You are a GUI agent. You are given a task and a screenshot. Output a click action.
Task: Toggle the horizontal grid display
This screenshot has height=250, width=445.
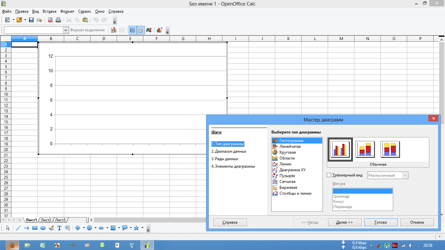[x=133, y=30]
